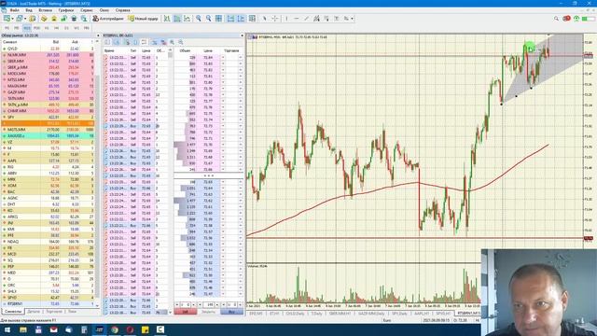Toggle chart shift from right border
Image resolution: width=597 pixels, height=336 pixels.
point(241,19)
